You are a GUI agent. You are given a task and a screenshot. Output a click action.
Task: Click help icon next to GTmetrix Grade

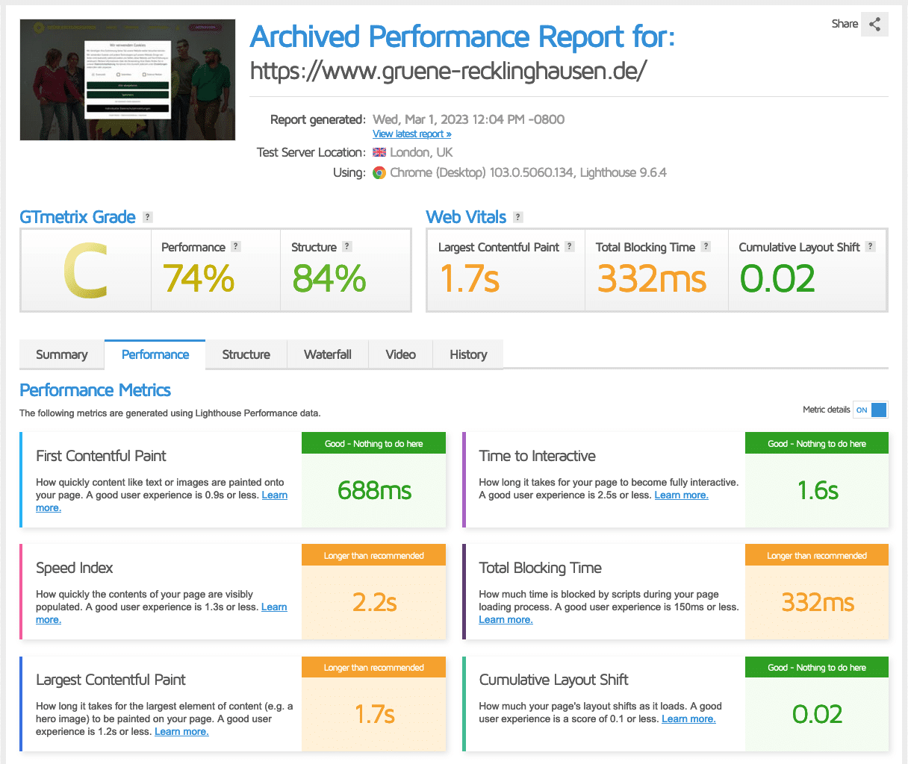point(148,217)
